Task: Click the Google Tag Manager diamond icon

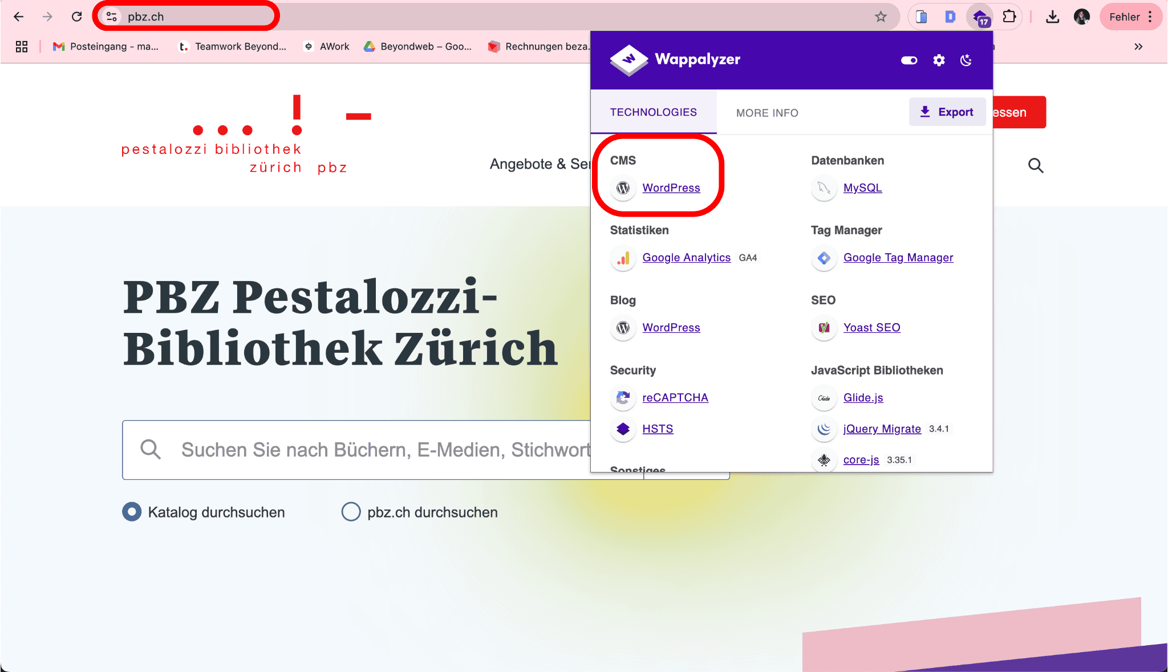Action: click(824, 258)
